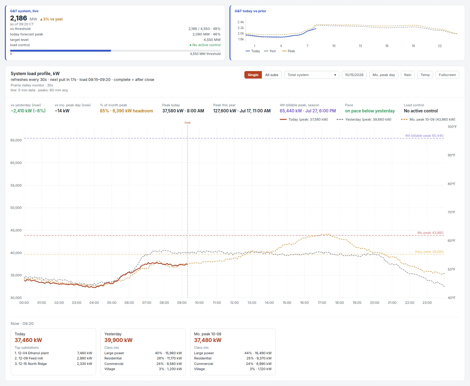Screen dimensions: 470x386
Task: Toggle the Yesterday (peak: 39,660 kW) legend series
Action: [x=364, y=119]
